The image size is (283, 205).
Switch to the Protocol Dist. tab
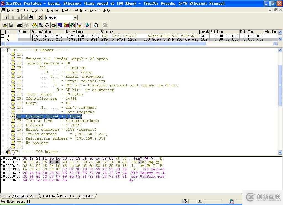(69, 196)
